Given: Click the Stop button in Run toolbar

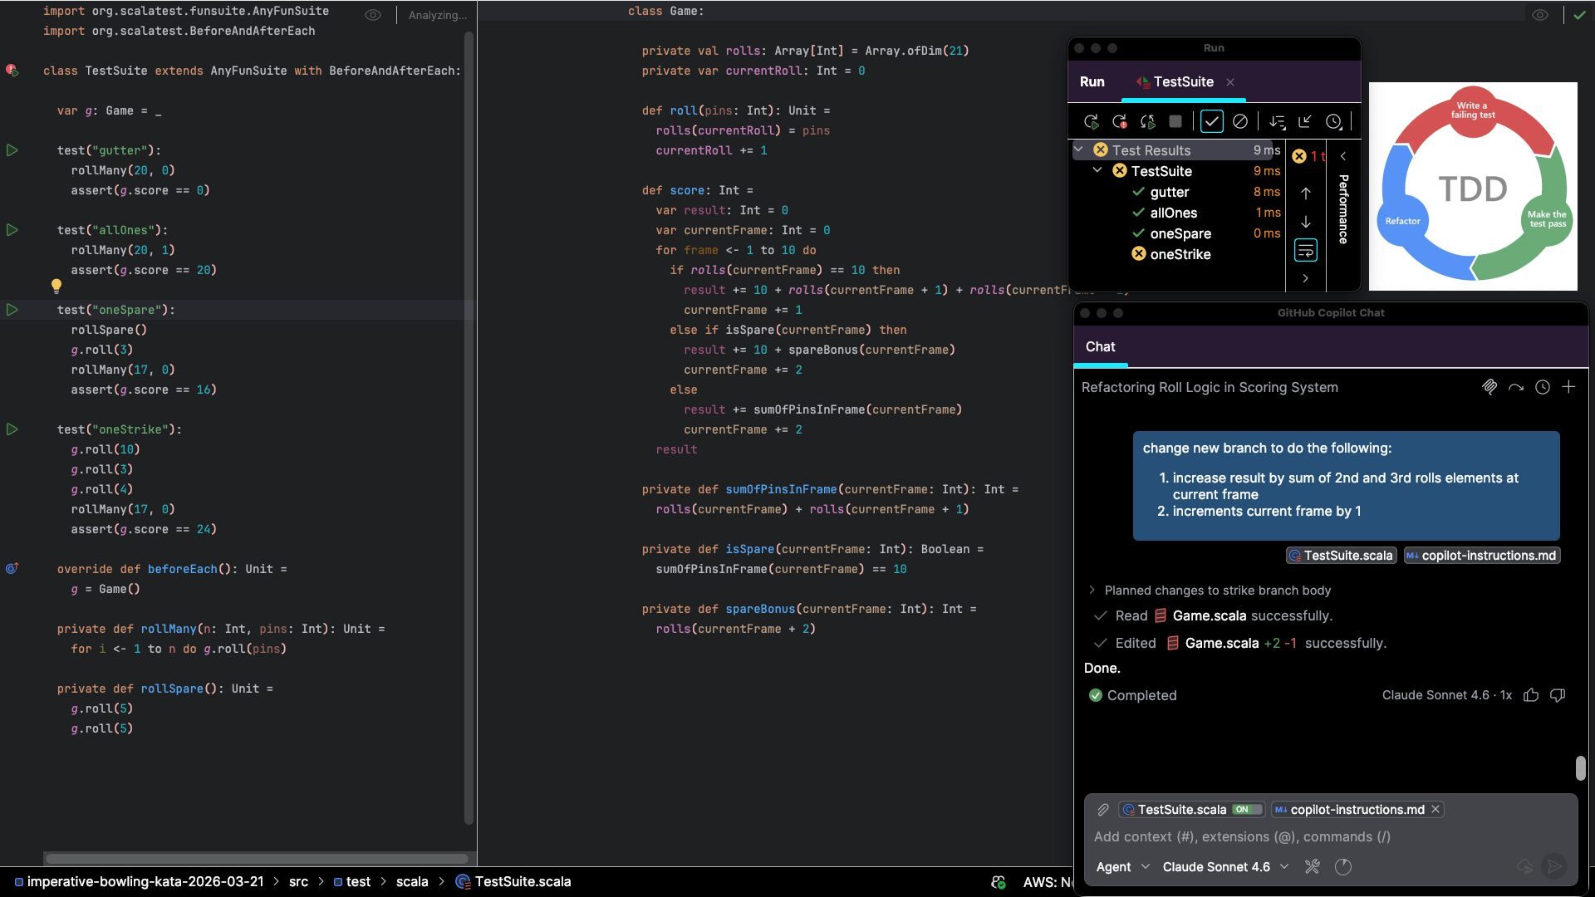Looking at the screenshot, I should click(x=1175, y=122).
